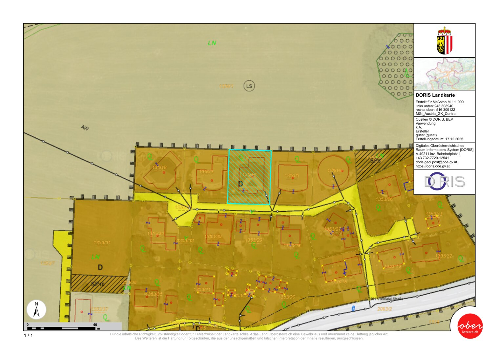Click the Upper Austria coat of arms
This screenshot has width=501, height=354.
(444, 41)
